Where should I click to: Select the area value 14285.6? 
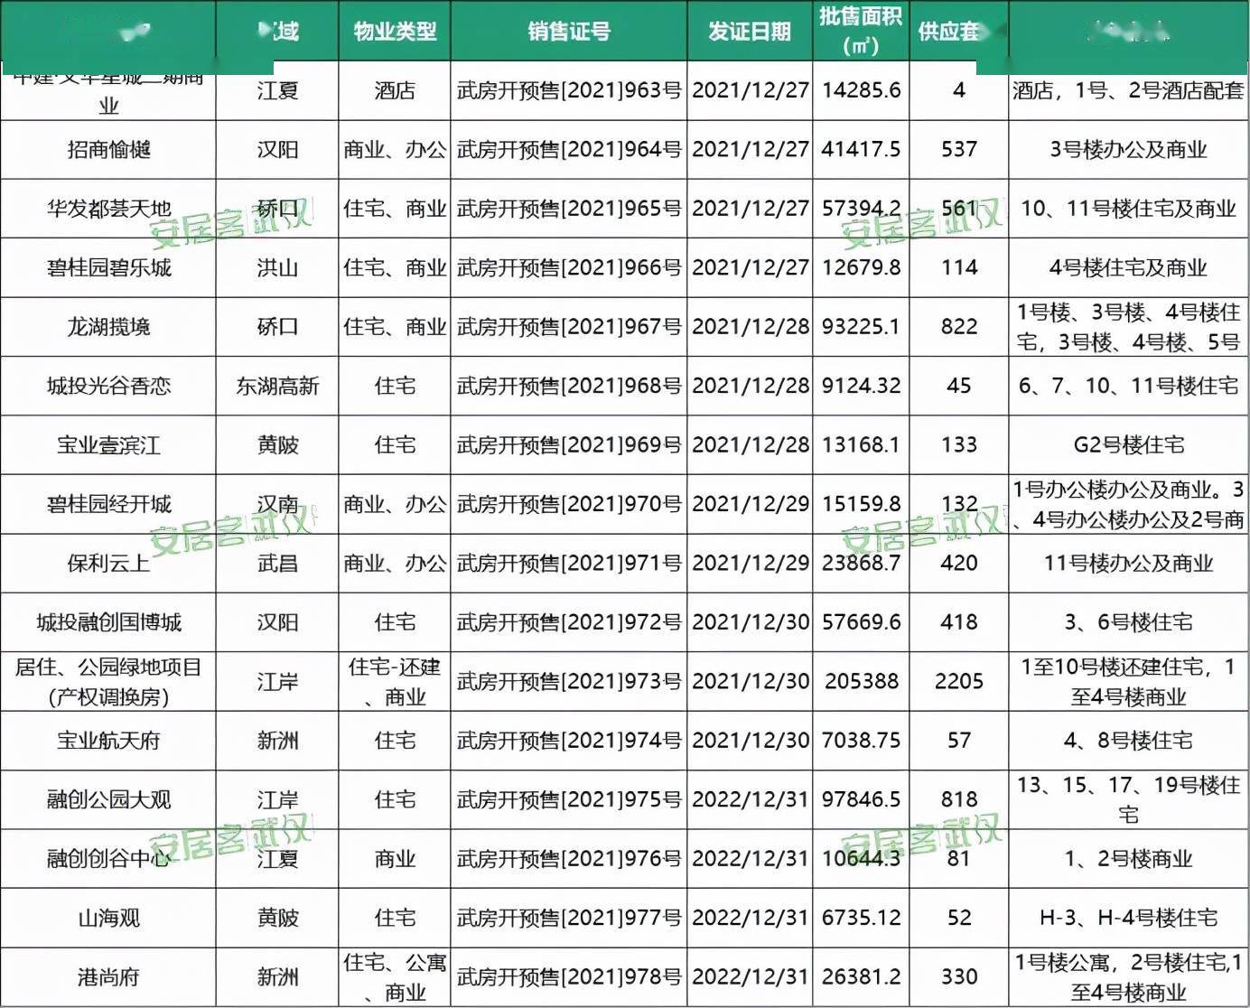(x=861, y=90)
